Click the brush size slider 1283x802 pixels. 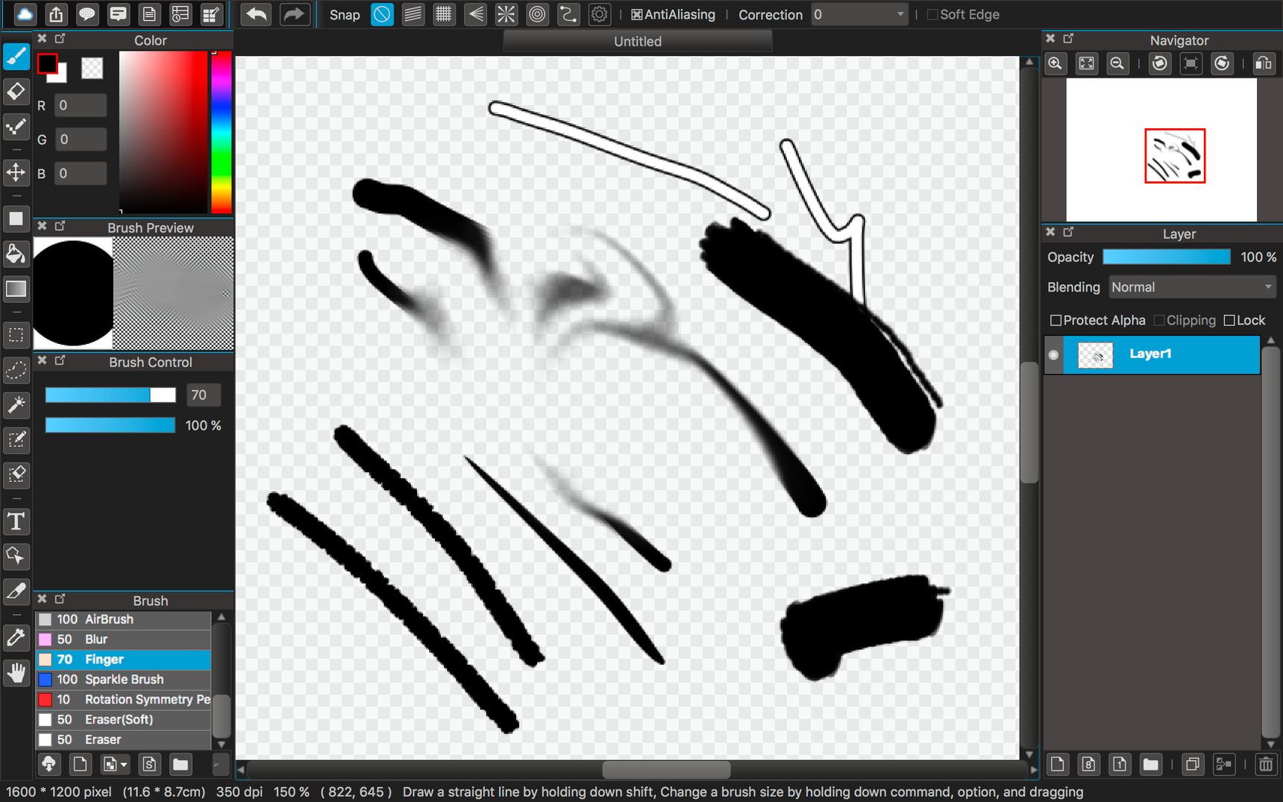pyautogui.click(x=110, y=395)
